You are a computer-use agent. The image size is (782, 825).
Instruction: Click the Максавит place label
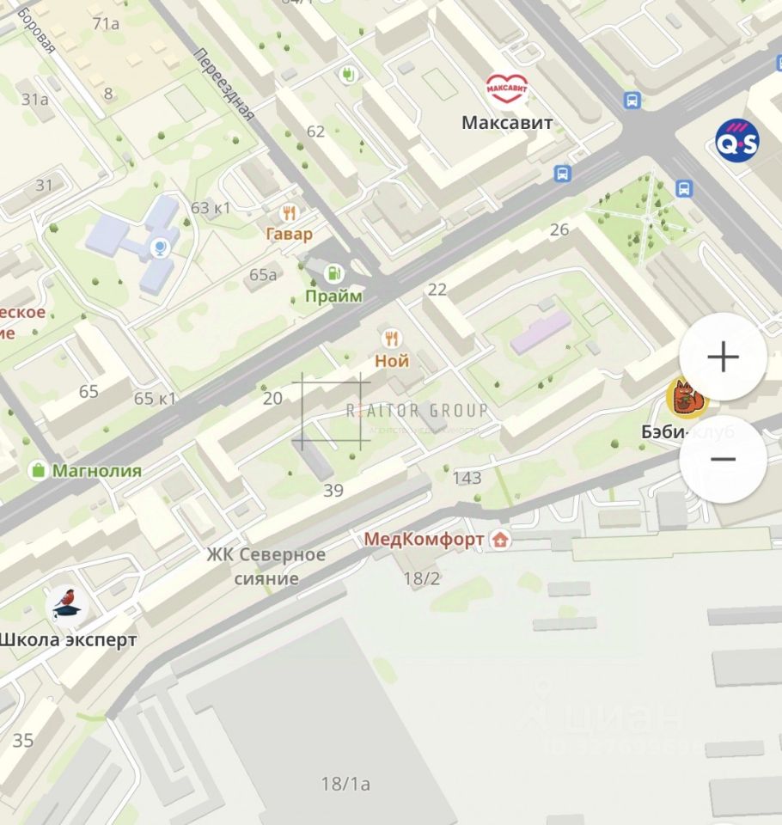point(507,123)
